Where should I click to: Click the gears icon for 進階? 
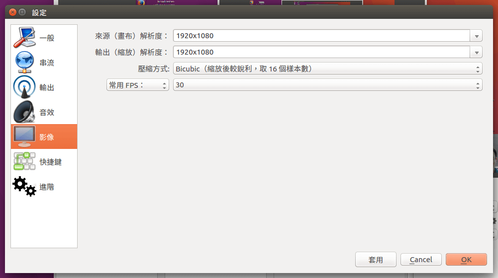(24, 187)
